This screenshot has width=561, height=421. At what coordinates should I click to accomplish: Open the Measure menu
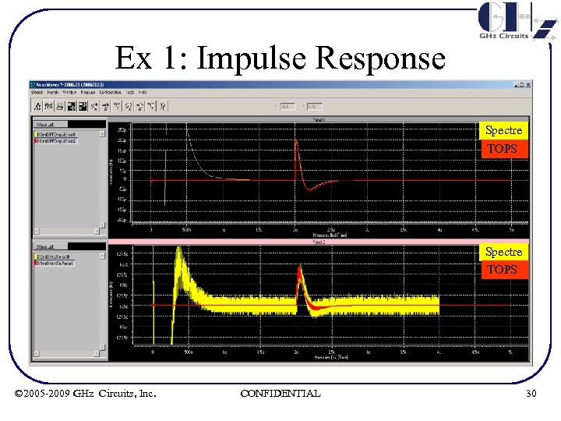(87, 92)
